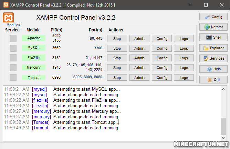Open Netstat globe button
The image size is (230, 149).
pyautogui.click(x=213, y=27)
